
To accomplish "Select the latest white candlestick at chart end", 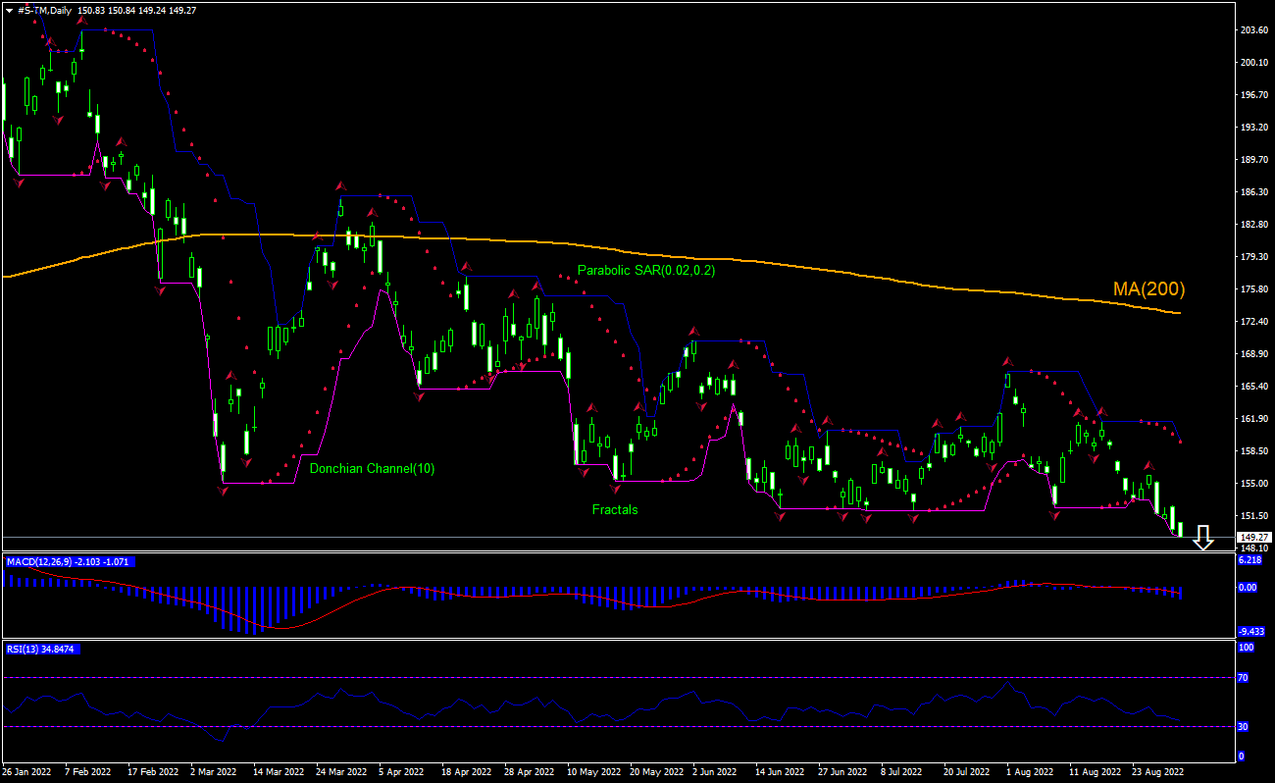I will [x=1181, y=529].
